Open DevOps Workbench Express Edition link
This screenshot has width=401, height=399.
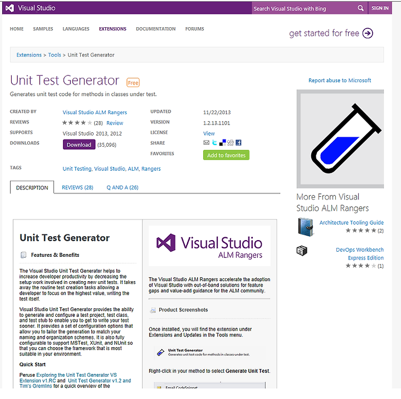click(360, 254)
